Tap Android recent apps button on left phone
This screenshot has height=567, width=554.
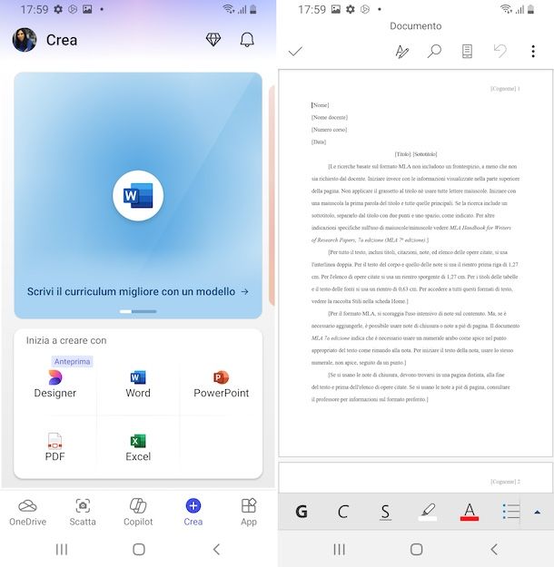click(x=62, y=549)
